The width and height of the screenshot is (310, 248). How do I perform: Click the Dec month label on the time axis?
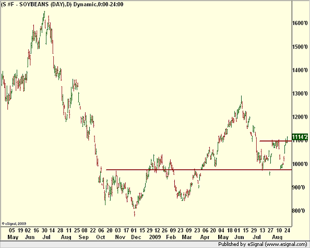tap(136, 237)
